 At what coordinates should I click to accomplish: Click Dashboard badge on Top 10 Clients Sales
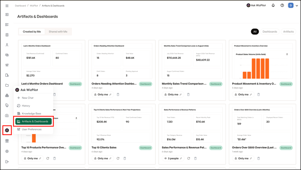145,148
